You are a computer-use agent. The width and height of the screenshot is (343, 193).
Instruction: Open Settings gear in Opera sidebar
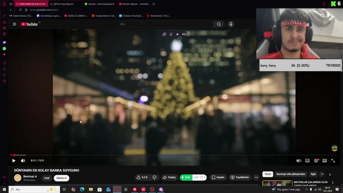pyautogui.click(x=4, y=81)
